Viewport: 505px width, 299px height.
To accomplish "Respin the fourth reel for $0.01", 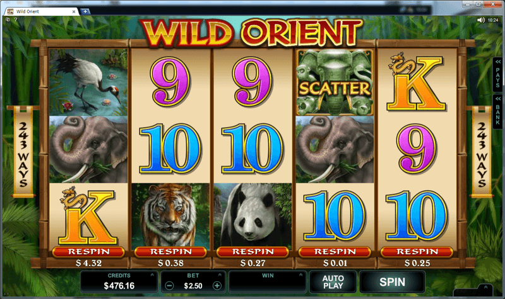I will pos(335,252).
